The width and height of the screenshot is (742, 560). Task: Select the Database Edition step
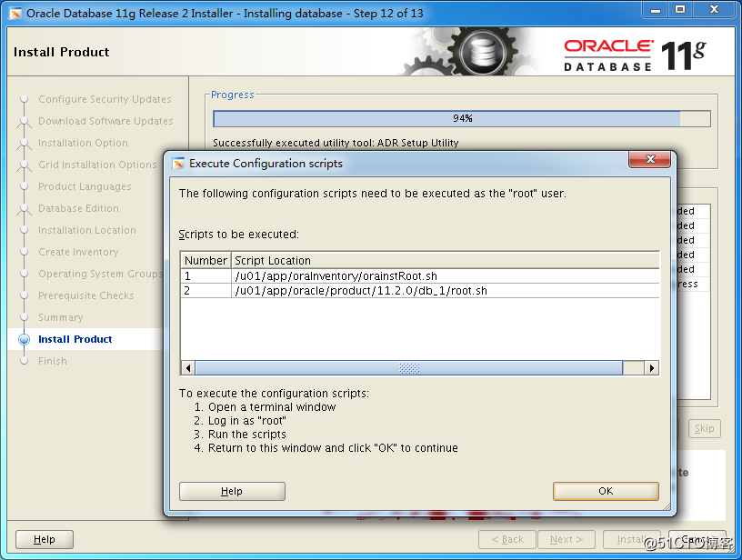pyautogui.click(x=78, y=208)
